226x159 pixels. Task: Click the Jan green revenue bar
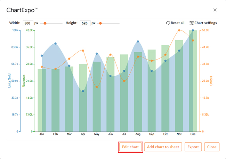(42, 100)
